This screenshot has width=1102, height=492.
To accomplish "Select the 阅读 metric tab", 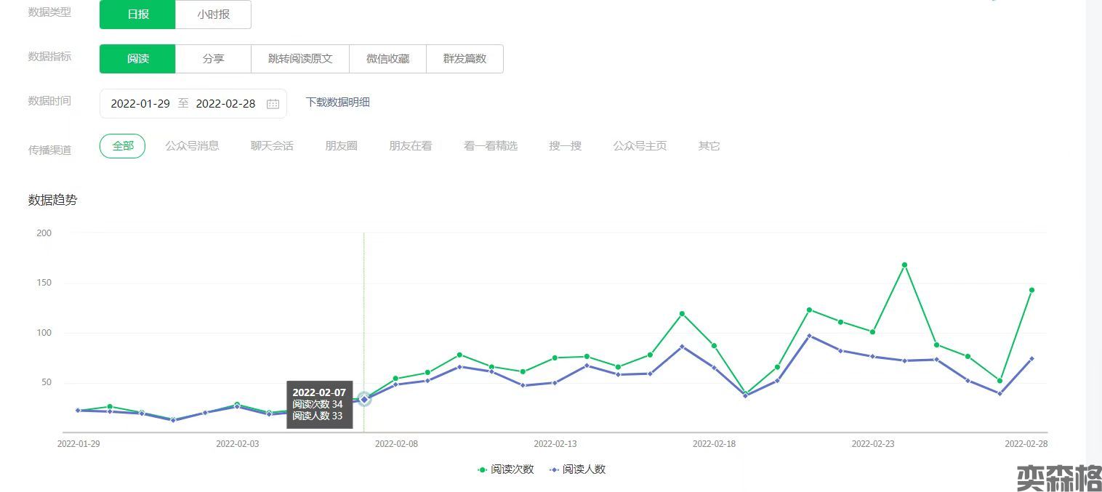I will 137,59.
